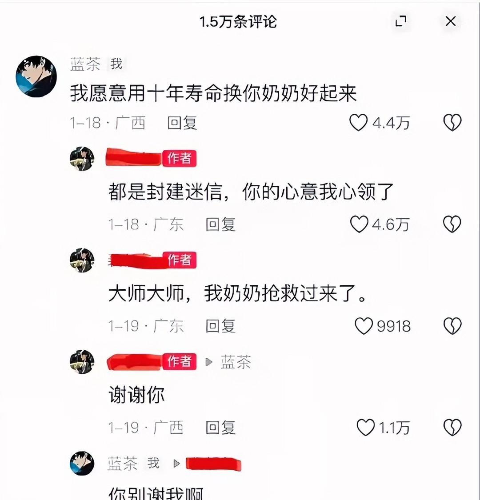480x500 pixels.
Task: Open the author avatar beside 封建迷信 reply
Action: point(82,159)
